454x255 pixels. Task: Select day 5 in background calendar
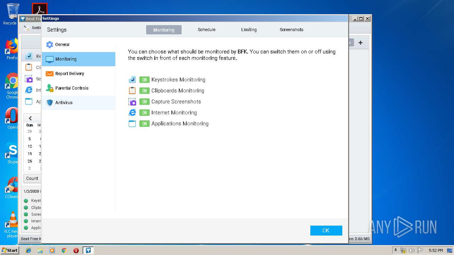coord(30,139)
